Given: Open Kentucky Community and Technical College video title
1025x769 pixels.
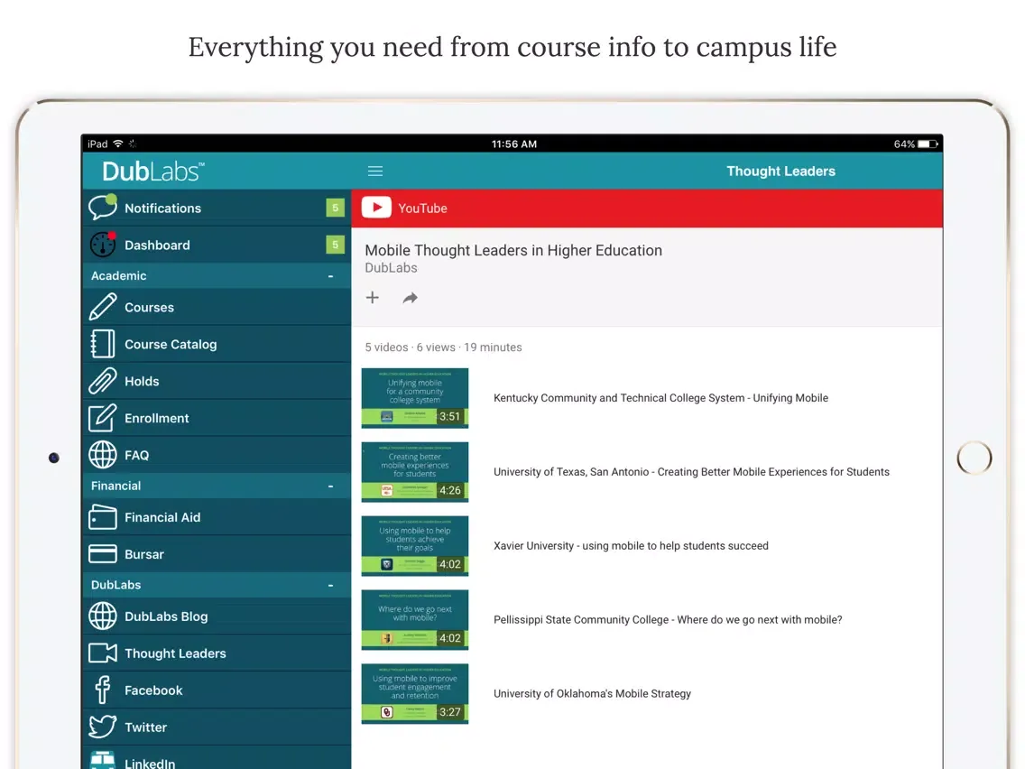Looking at the screenshot, I should click(660, 397).
